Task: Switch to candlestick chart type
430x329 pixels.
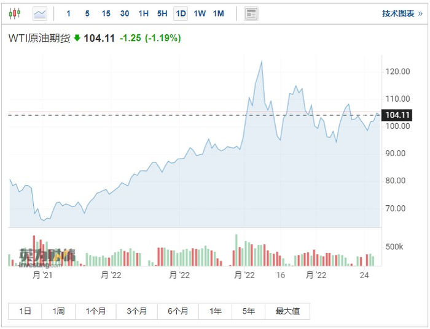Action: click(16, 13)
